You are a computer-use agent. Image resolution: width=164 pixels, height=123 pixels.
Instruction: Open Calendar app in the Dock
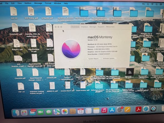81,111
